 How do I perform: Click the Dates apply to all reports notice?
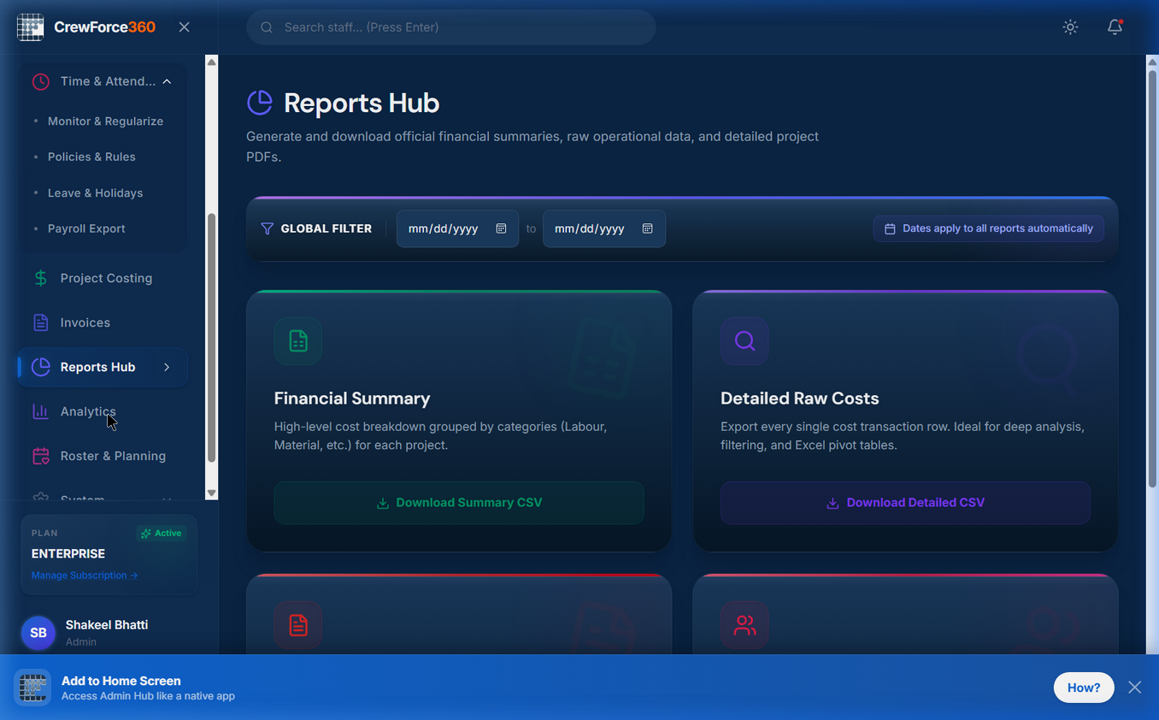[x=989, y=228]
